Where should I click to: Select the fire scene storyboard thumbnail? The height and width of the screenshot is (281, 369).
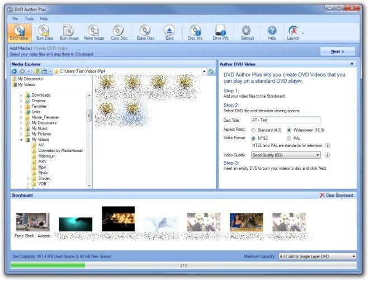(x=118, y=218)
